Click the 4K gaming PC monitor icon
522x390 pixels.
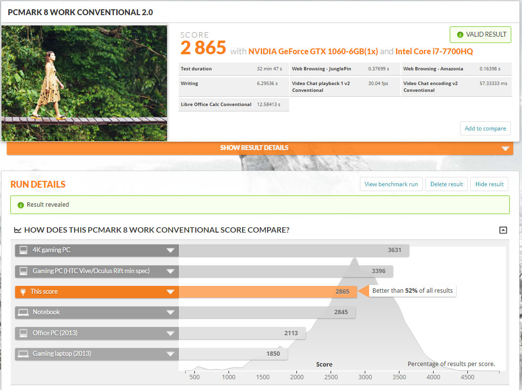click(23, 250)
